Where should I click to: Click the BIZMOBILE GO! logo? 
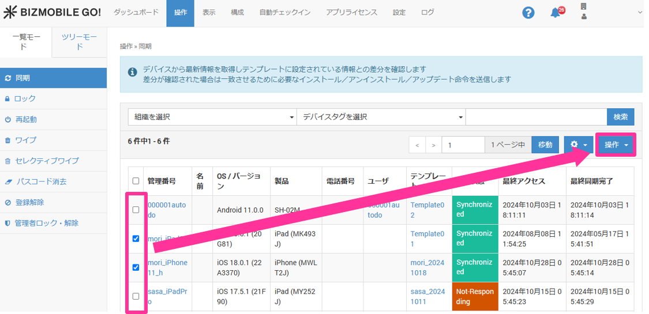pos(51,13)
